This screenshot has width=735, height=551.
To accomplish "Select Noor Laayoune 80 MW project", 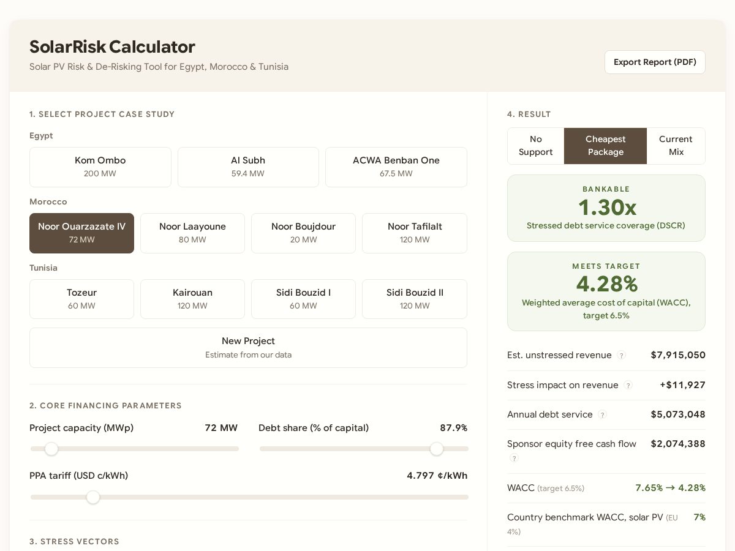I will tap(192, 233).
